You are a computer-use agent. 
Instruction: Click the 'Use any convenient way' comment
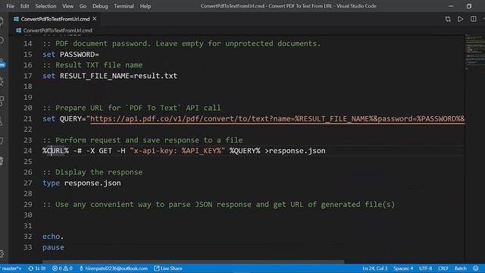pos(219,204)
